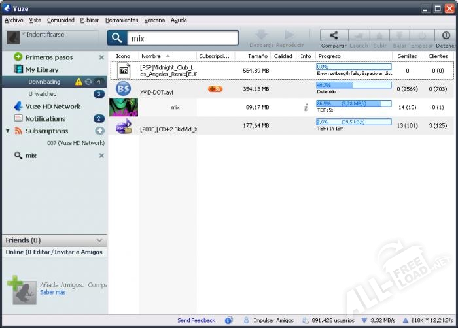
Task: Click the search magnifier icon
Action: [x=116, y=38]
